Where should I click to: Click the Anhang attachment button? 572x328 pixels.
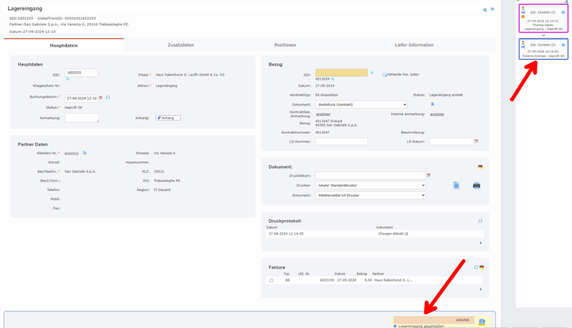[x=168, y=118]
